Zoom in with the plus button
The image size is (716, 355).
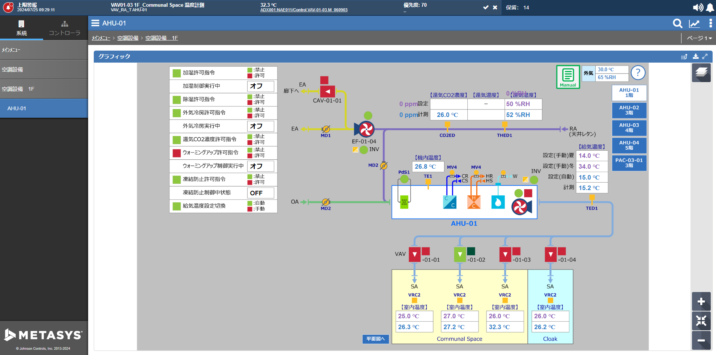point(701,301)
